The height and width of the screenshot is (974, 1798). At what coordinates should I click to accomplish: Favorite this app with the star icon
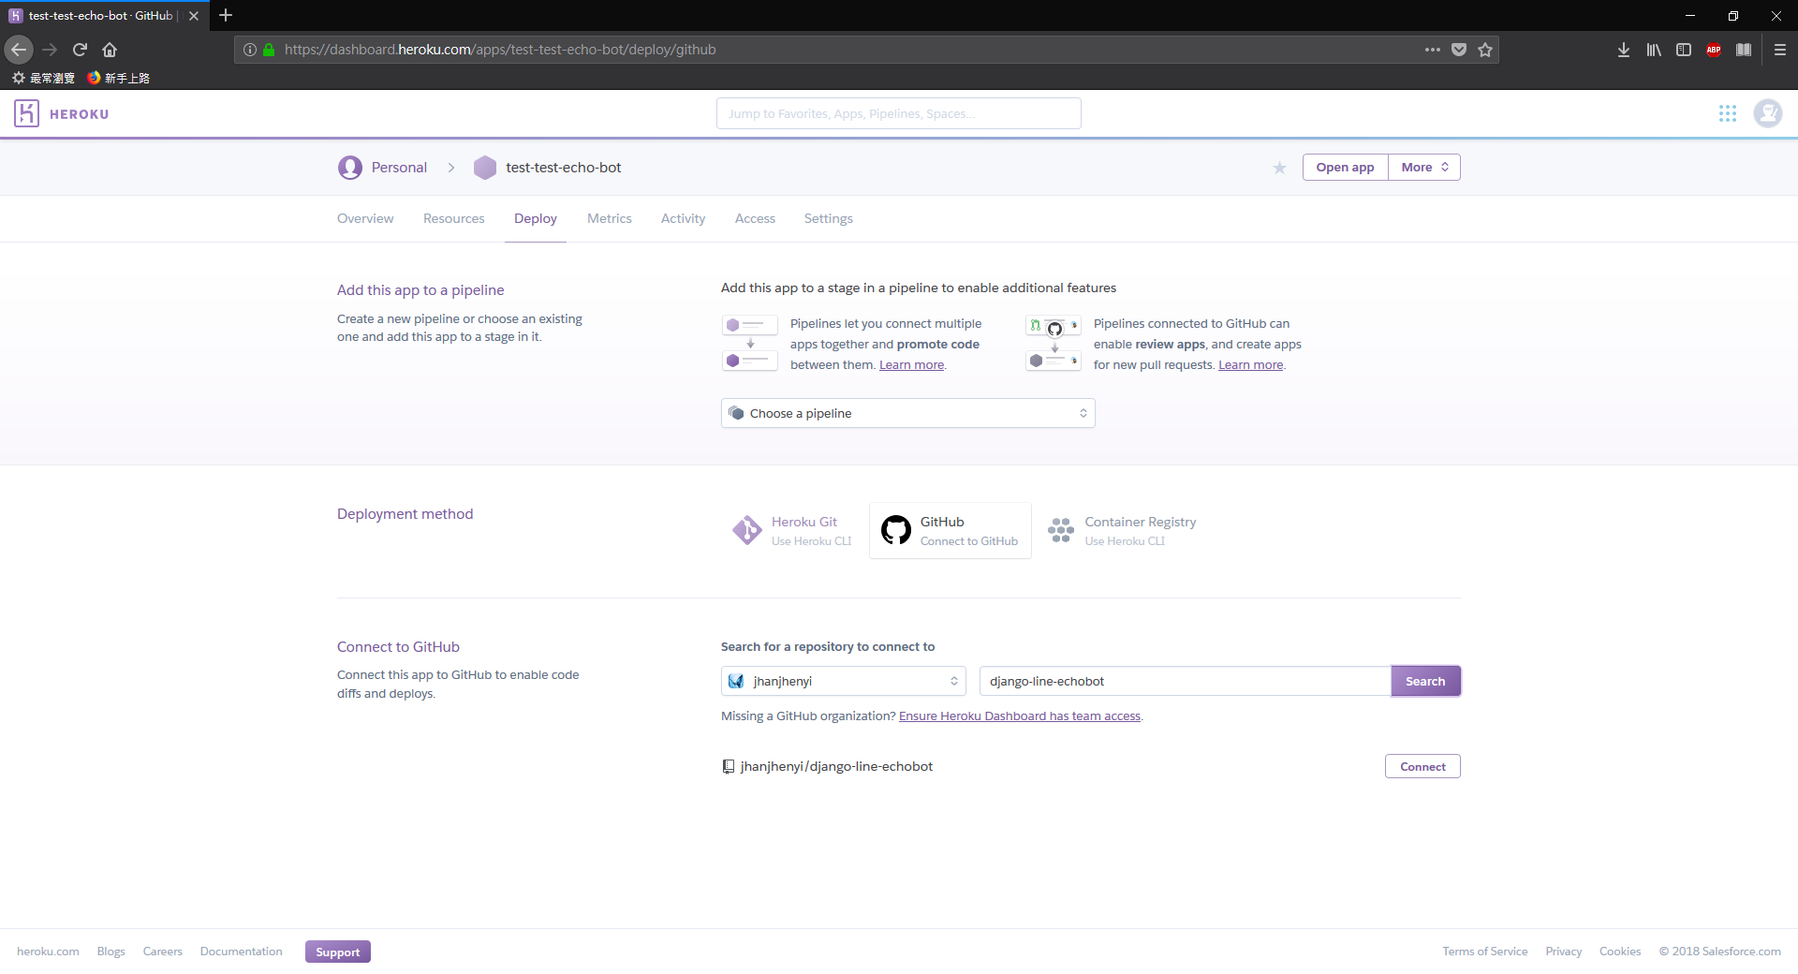(1279, 168)
